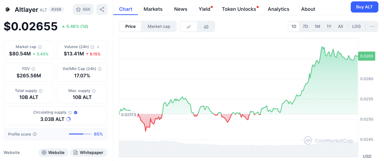The height and width of the screenshot is (161, 384).
Task: Click the 0.0260 y-axis label
Action: 366,79
